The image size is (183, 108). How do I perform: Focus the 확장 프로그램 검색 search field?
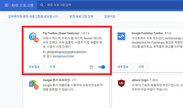click(110, 5)
